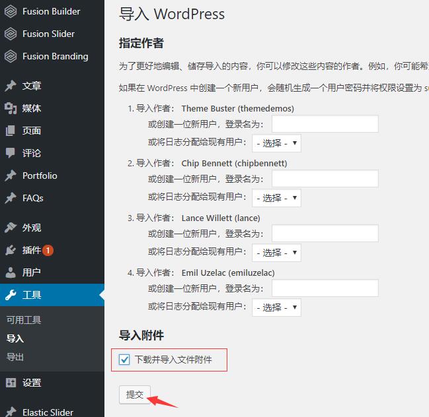Click the 导入 WordPress page heading
This screenshot has height=417, width=429.
point(172,14)
